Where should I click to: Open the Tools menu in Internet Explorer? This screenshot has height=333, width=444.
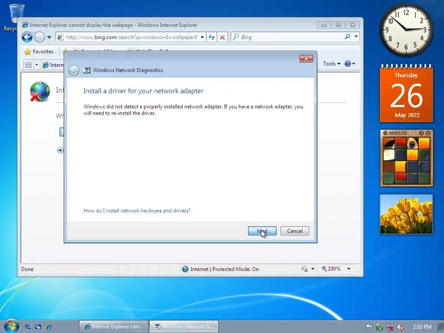[332, 64]
